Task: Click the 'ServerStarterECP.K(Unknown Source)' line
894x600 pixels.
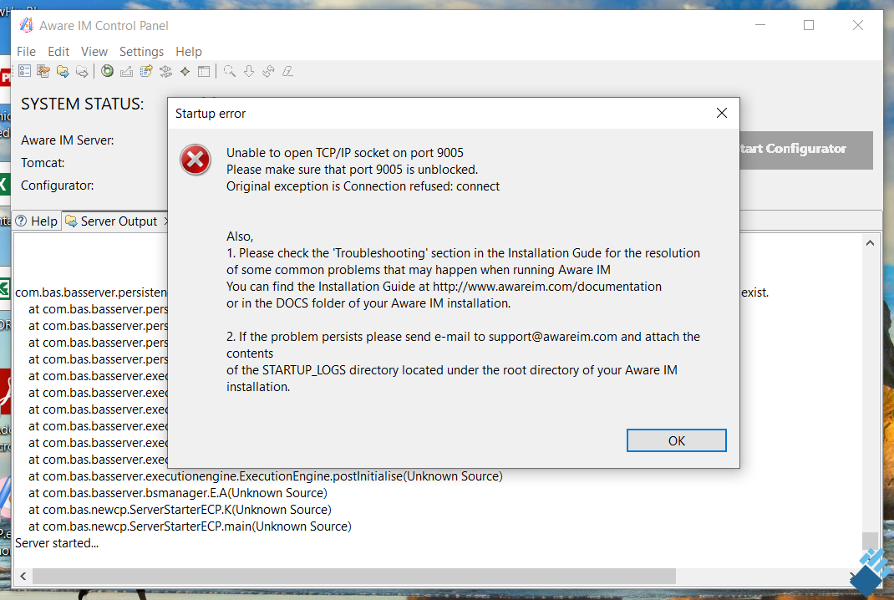Action: point(180,510)
